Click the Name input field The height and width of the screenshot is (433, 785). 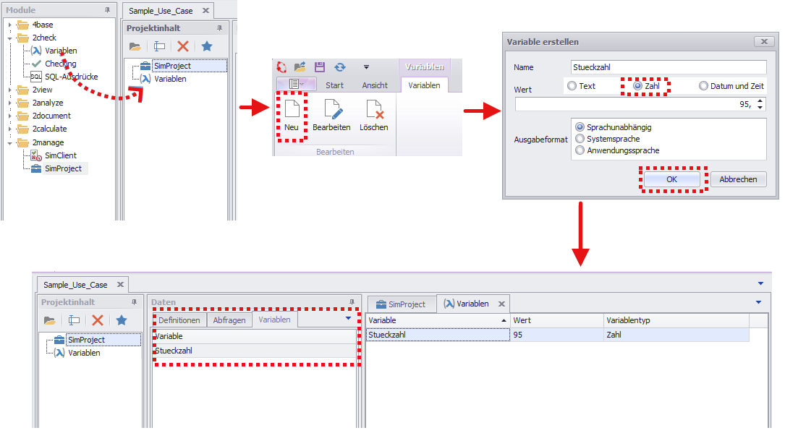tap(668, 67)
